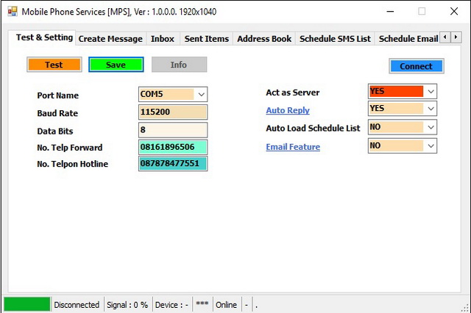Click the green Save button
This screenshot has height=313, width=471.
116,65
